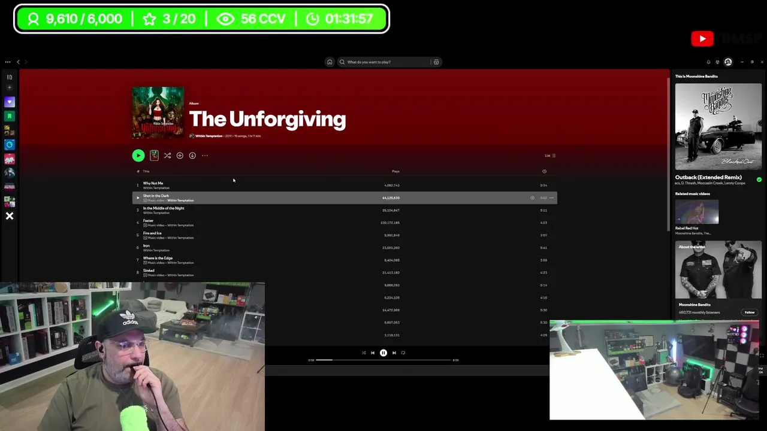Seek within the playback progress bar
Screen dimensions: 767x431
383,360
